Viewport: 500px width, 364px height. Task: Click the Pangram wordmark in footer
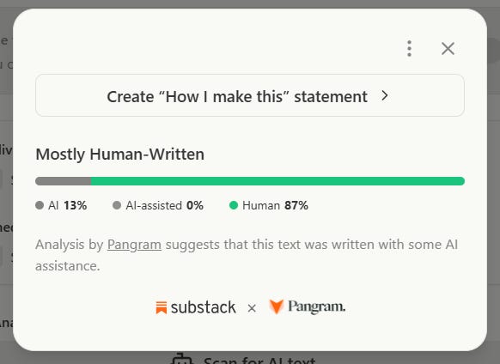(317, 306)
